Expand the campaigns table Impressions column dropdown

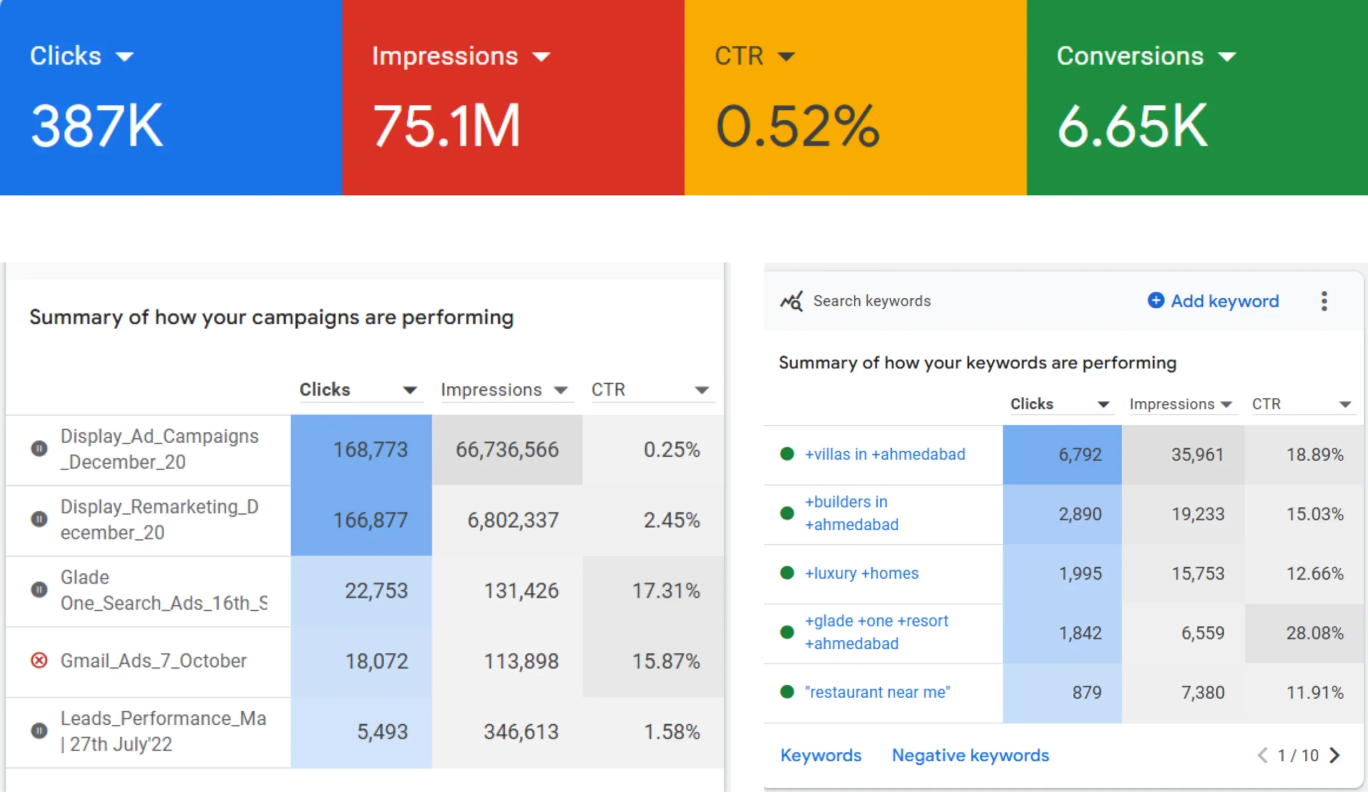pyautogui.click(x=561, y=390)
